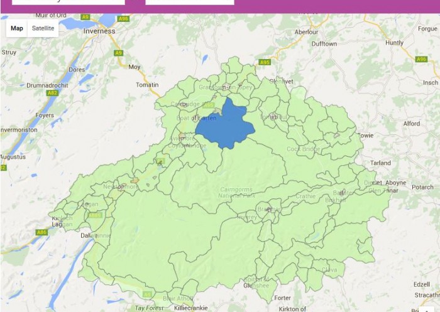Click the Clova label
Screen dimensions: 440x312
point(329,270)
